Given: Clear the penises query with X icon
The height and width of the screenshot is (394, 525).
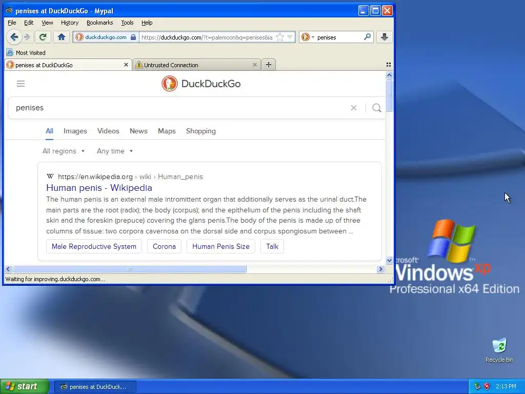Looking at the screenshot, I should pos(354,108).
